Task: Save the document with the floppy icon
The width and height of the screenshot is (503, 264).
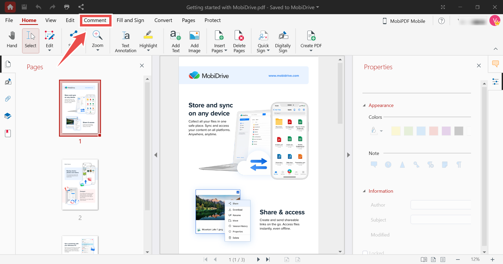Action: [x=24, y=7]
